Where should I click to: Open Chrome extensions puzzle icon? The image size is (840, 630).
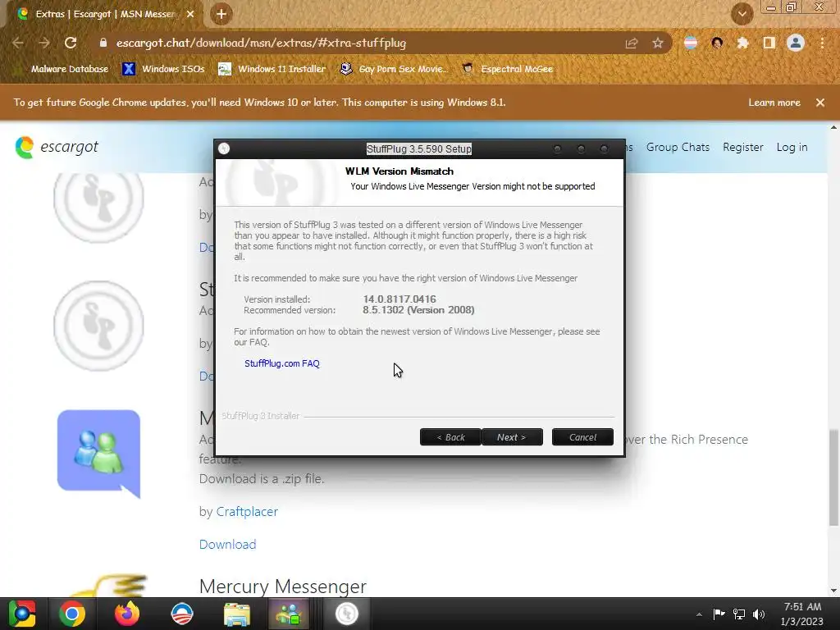742,43
